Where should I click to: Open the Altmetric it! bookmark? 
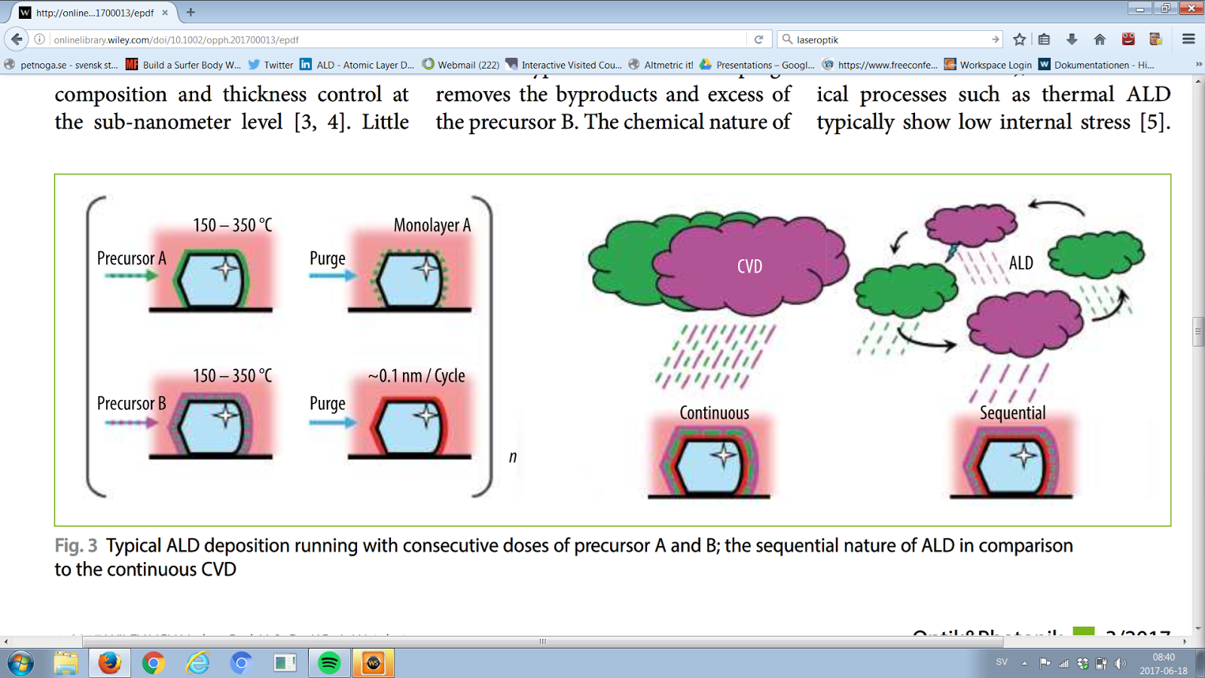click(667, 65)
